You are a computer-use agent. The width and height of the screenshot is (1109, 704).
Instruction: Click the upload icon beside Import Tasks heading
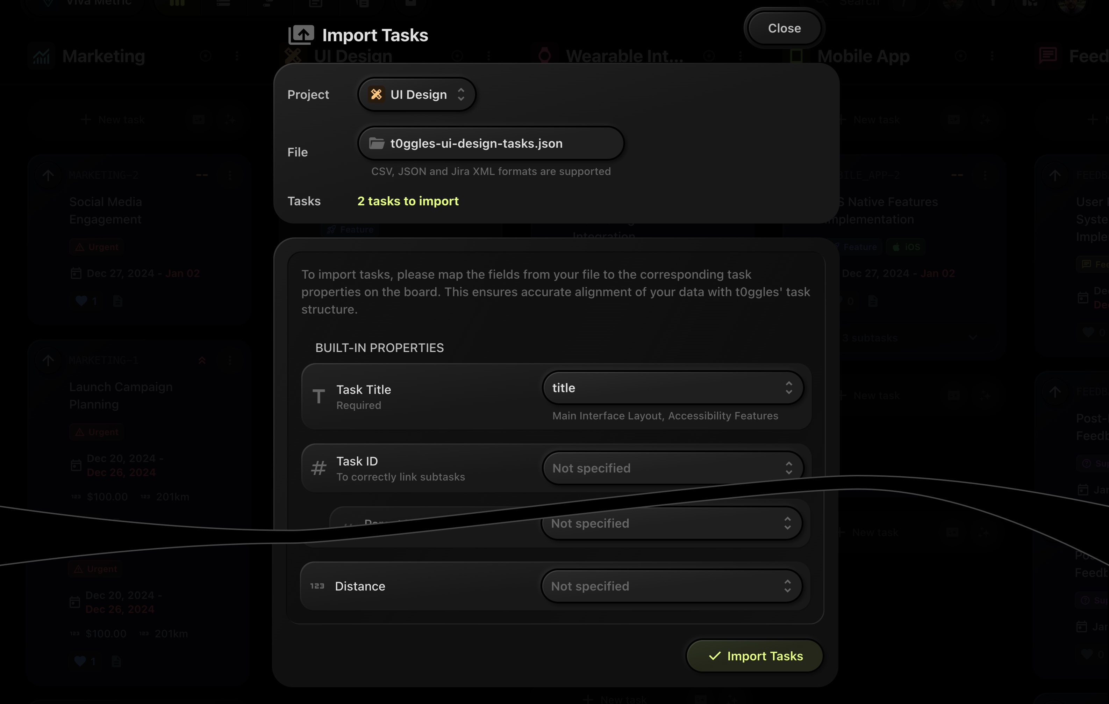click(x=301, y=35)
